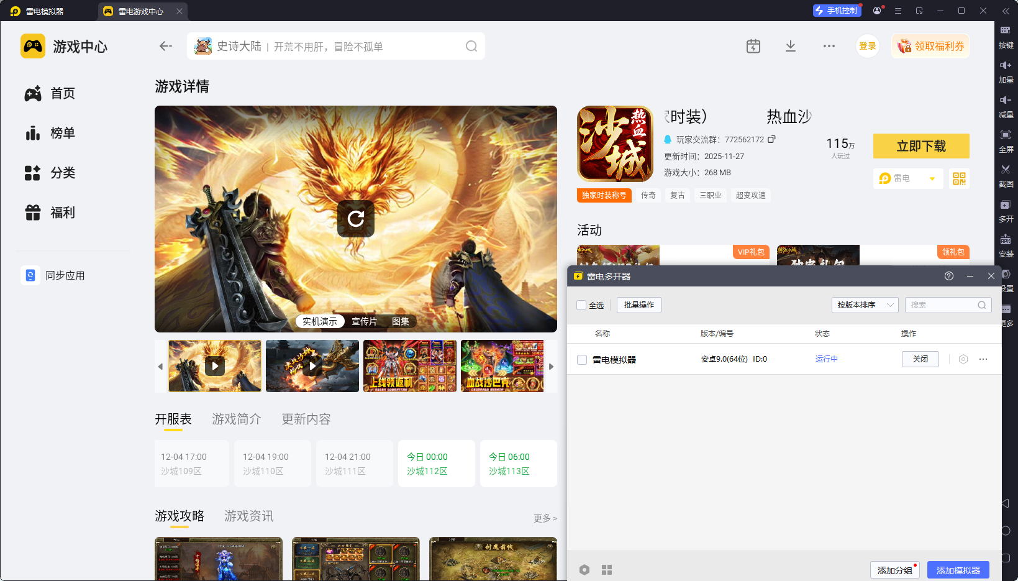Select the 宣传片 media slider option
Screen dimensions: 1018x581
click(363, 321)
